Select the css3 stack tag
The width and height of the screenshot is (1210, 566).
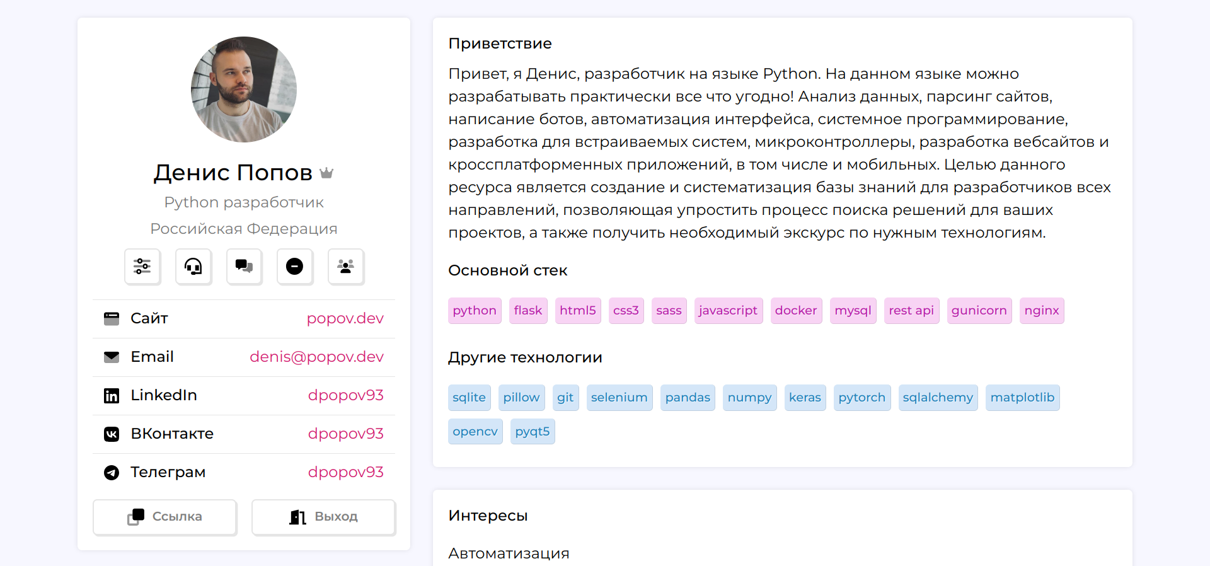(626, 311)
